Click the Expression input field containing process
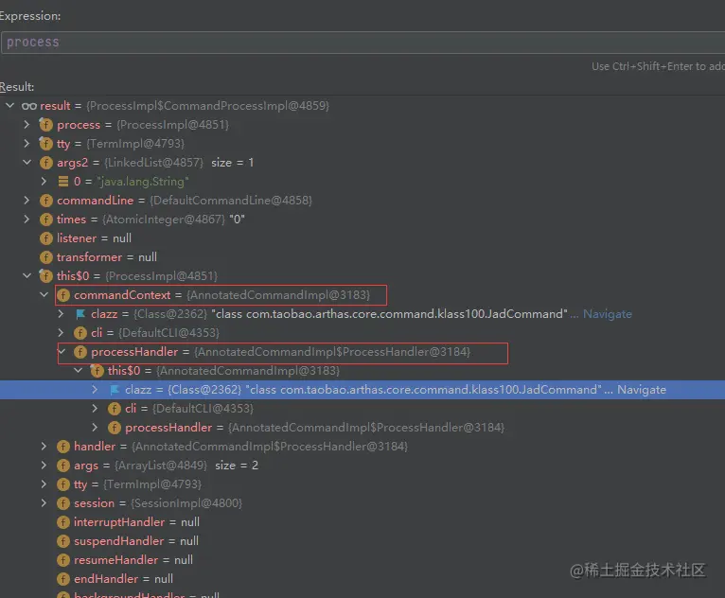This screenshot has width=725, height=598. 362,43
